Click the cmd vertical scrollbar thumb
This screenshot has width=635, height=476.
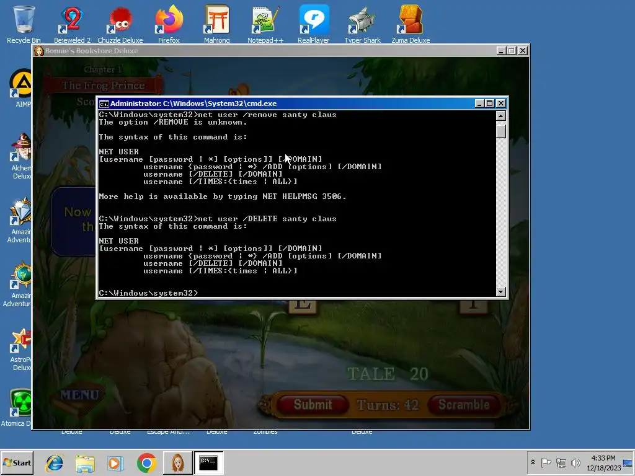pyautogui.click(x=501, y=130)
